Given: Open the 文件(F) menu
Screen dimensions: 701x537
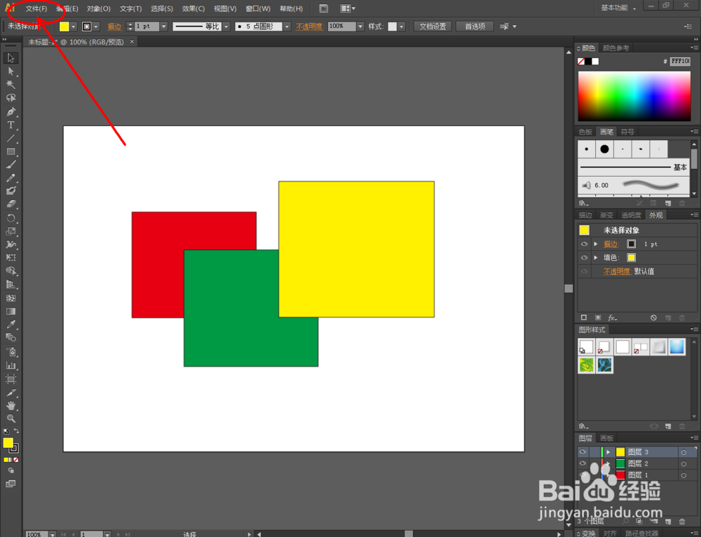Looking at the screenshot, I should pyautogui.click(x=36, y=9).
